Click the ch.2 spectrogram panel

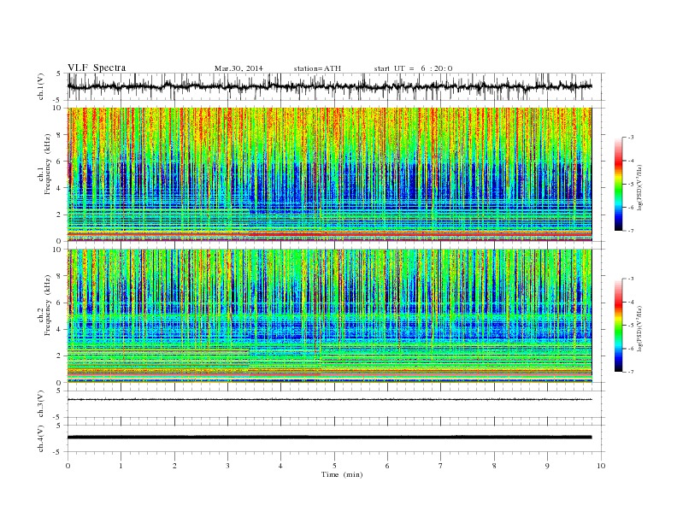(329, 315)
